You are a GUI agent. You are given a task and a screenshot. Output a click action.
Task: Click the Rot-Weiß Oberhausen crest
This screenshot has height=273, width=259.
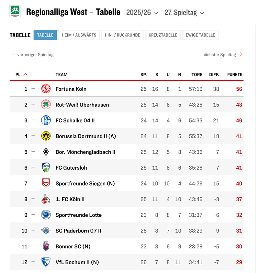46,105
